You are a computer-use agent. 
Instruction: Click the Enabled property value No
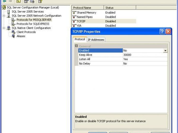143,51
